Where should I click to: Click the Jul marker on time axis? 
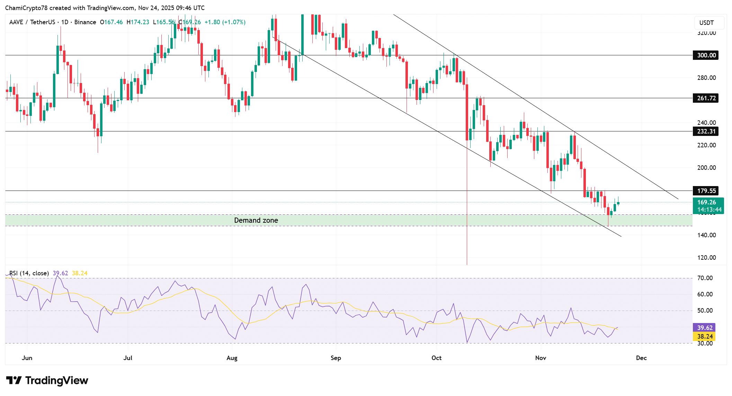tap(128, 358)
